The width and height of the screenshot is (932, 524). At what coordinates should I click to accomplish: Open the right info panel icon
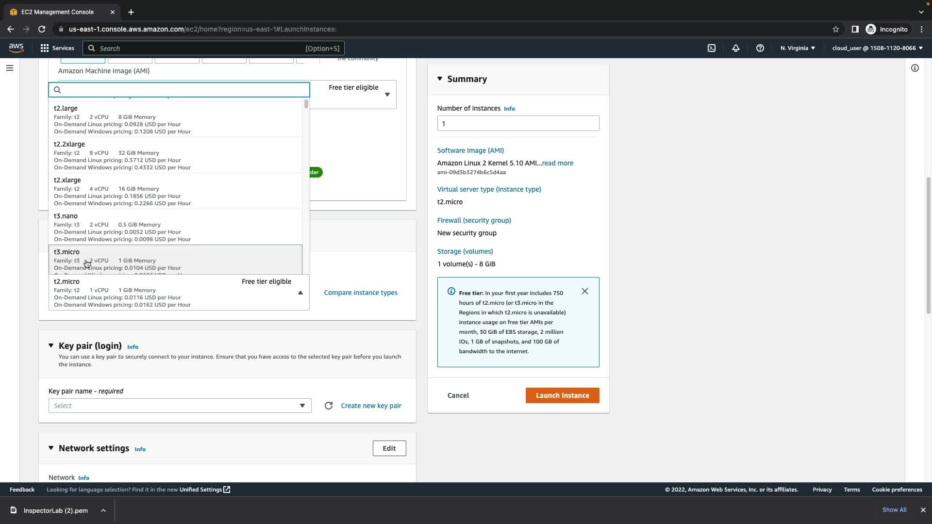click(x=915, y=68)
